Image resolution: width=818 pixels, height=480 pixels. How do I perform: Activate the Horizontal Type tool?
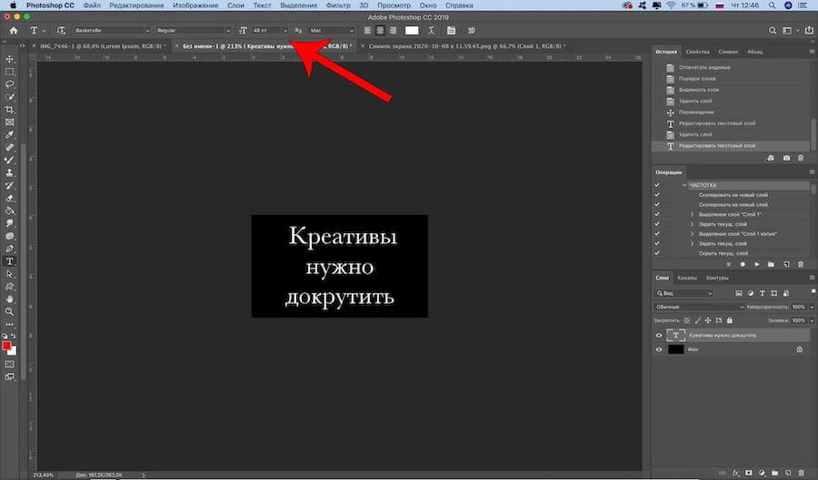[10, 260]
